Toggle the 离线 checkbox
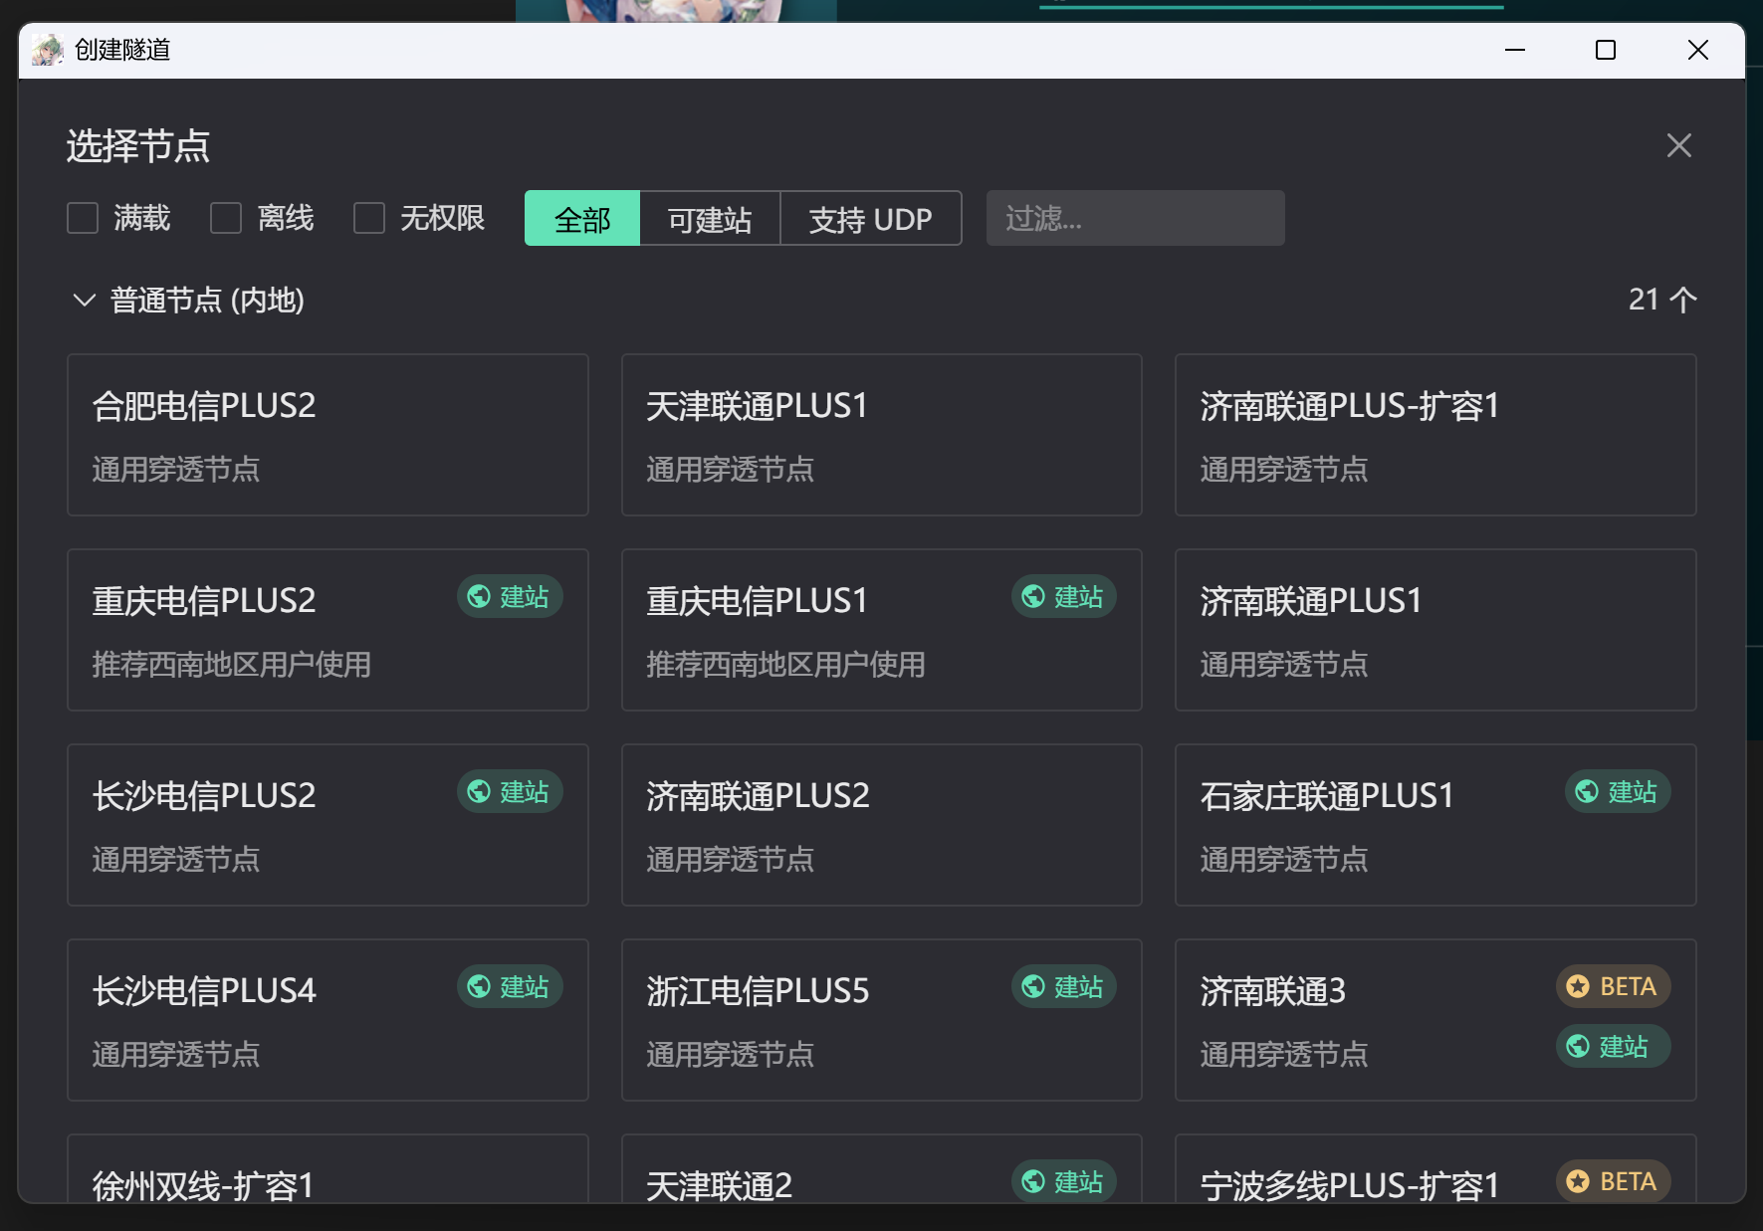1763x1231 pixels. point(226,218)
